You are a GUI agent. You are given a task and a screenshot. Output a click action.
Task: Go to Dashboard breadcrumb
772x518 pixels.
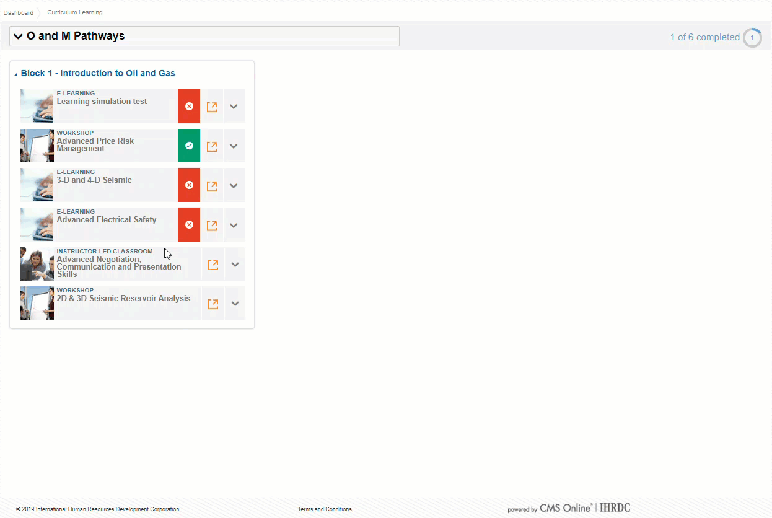click(19, 12)
